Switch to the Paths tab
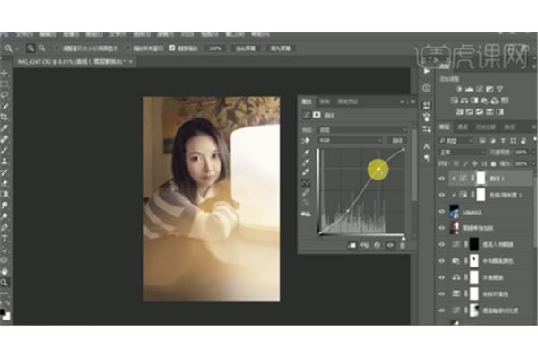 pyautogui.click(x=509, y=127)
